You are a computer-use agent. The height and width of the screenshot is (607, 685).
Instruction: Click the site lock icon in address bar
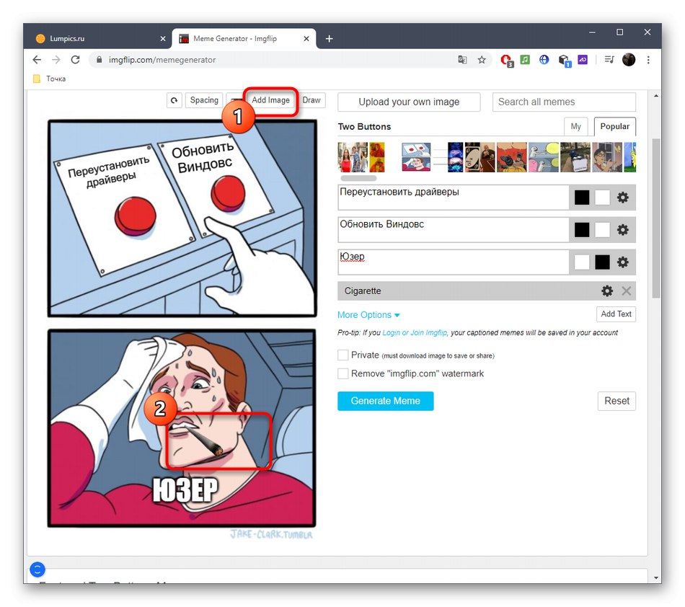(100, 60)
